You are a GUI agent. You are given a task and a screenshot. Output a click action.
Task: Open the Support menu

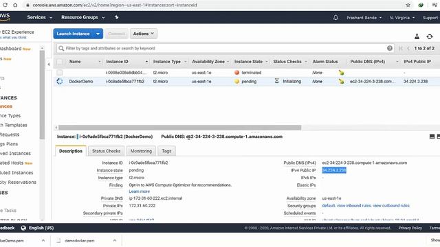tap(430, 18)
